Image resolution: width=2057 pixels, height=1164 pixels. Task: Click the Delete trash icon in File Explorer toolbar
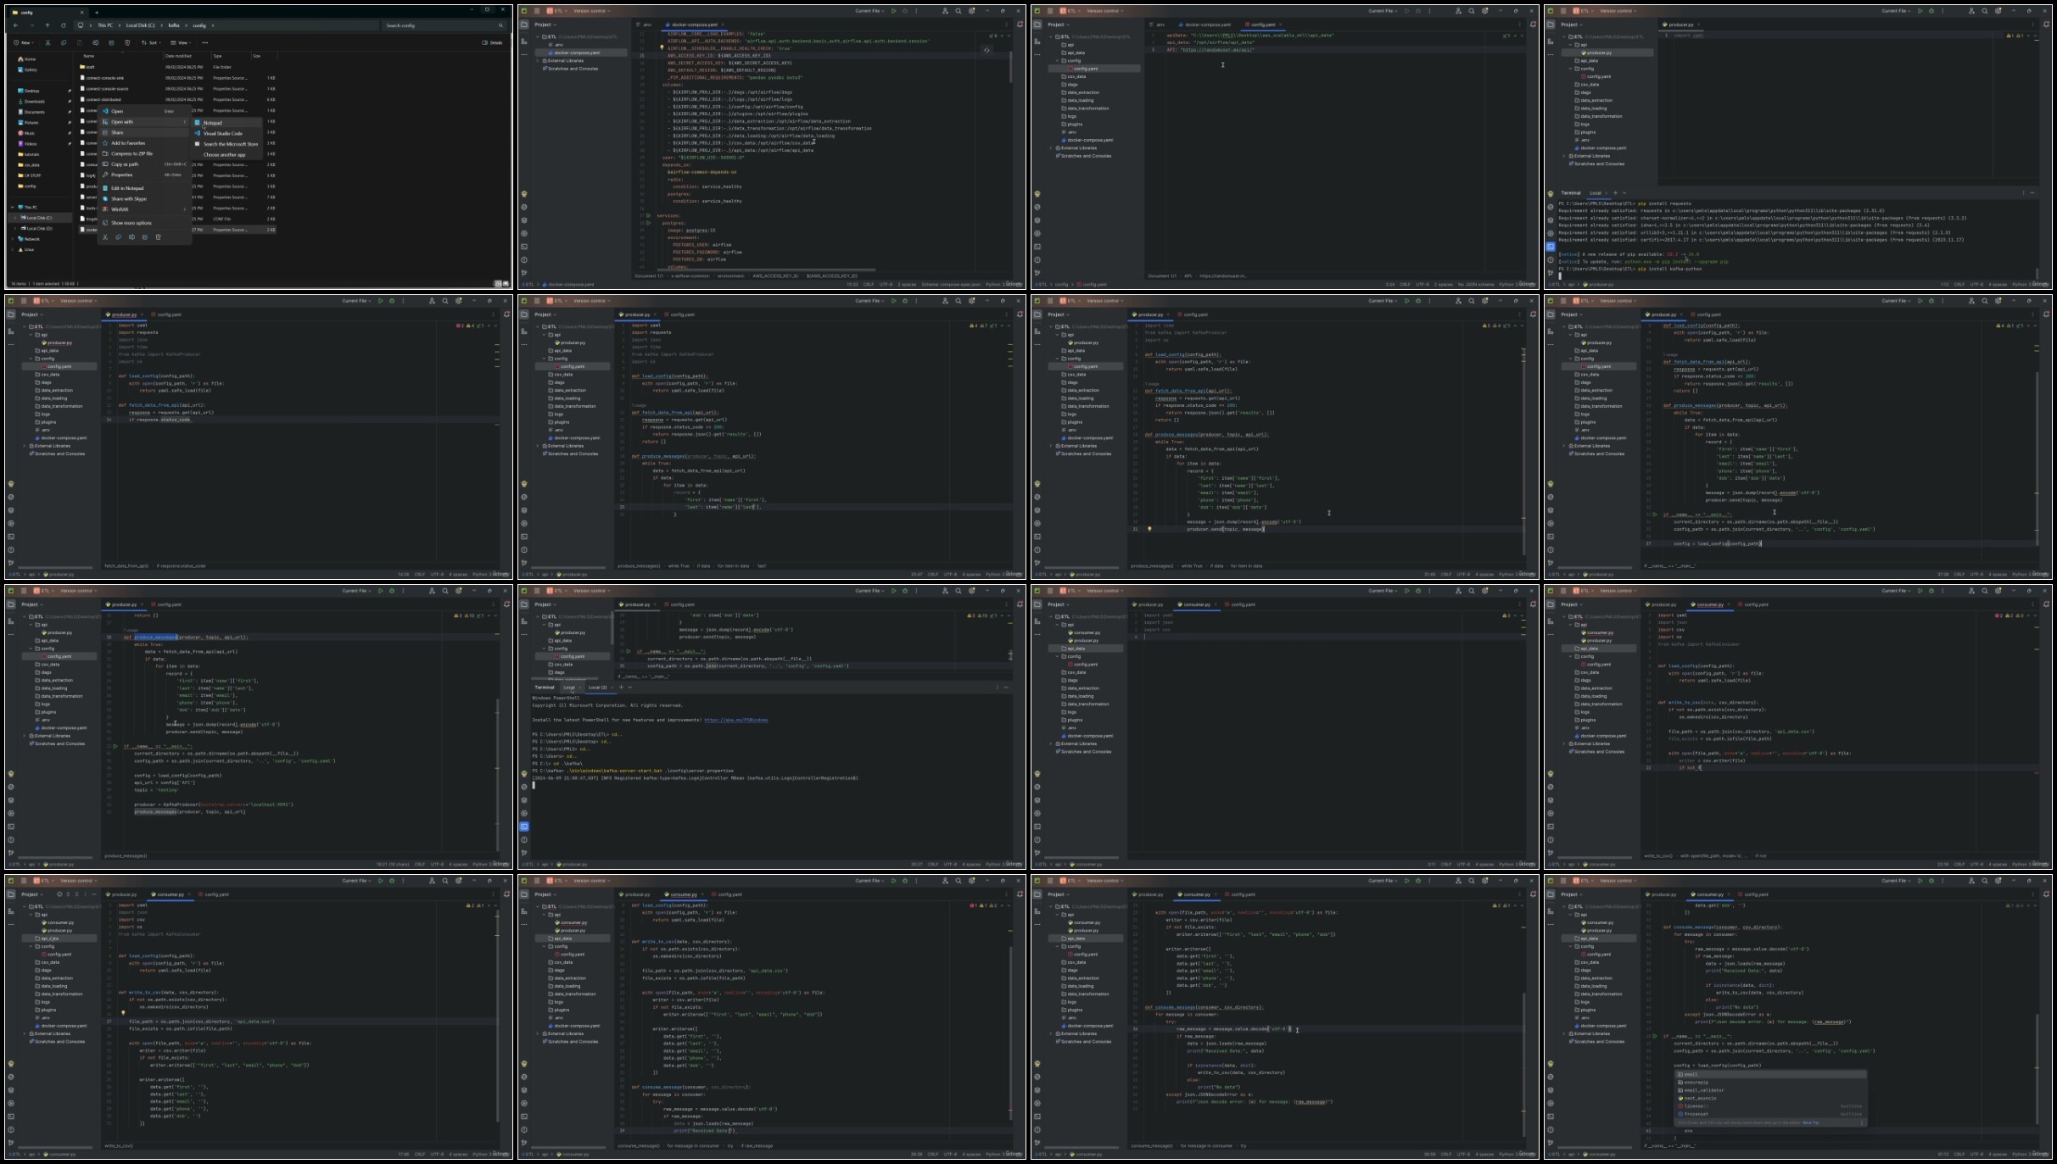tap(127, 42)
